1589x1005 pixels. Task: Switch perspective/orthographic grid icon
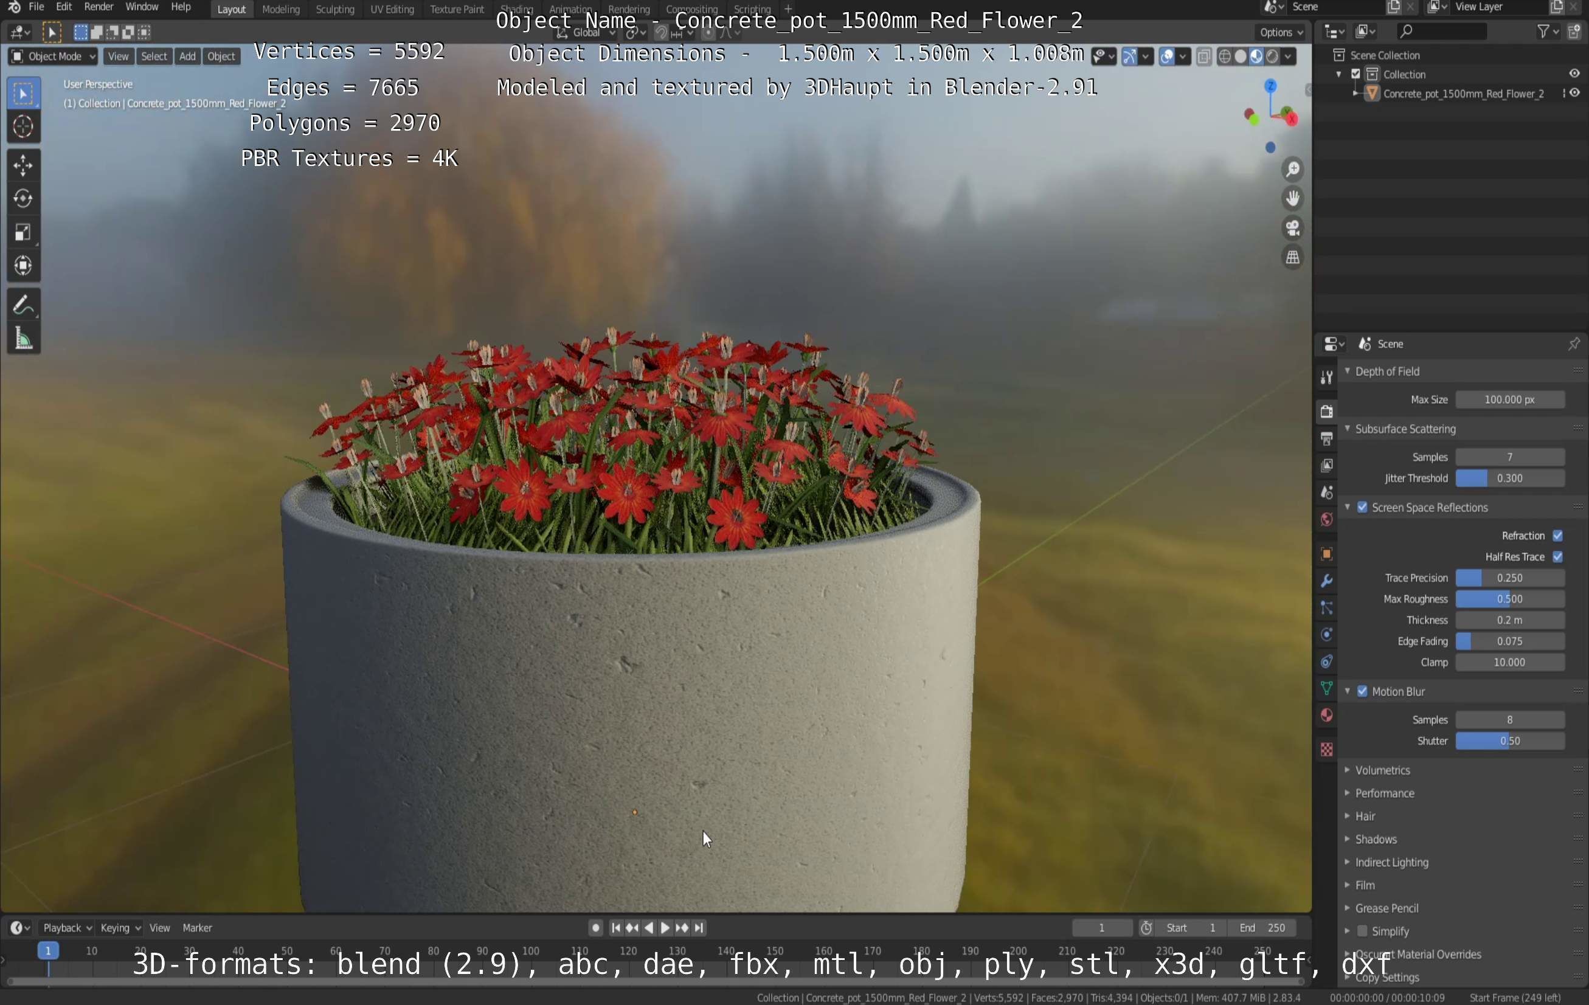(x=1292, y=257)
